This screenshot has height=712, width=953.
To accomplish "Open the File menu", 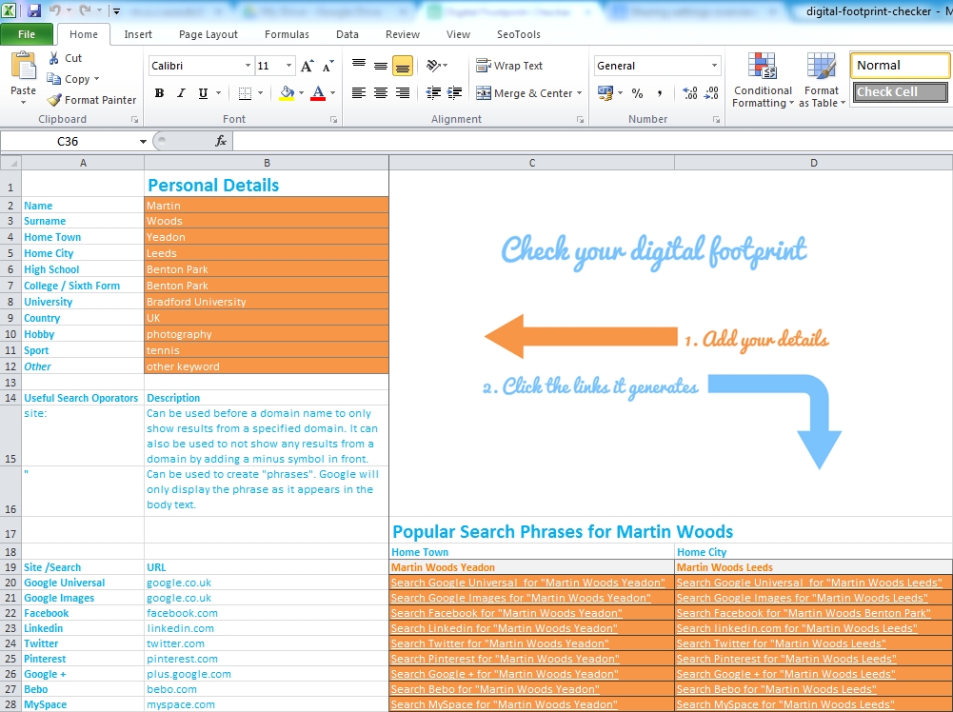I will 27,33.
